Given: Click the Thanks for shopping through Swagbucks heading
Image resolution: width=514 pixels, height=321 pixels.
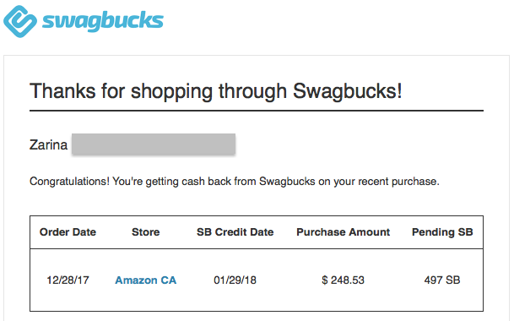Looking at the screenshot, I should point(216,91).
